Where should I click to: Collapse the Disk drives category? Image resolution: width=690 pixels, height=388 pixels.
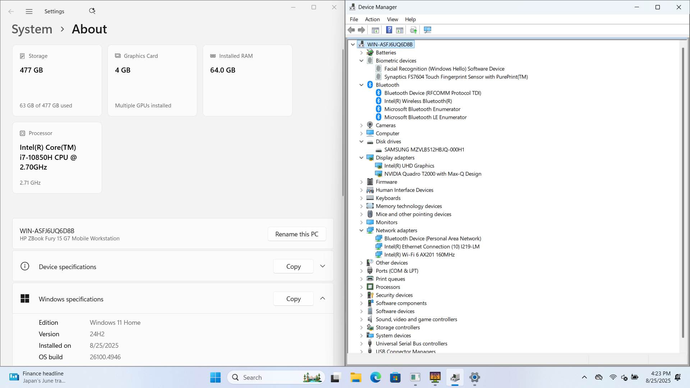[362, 142]
